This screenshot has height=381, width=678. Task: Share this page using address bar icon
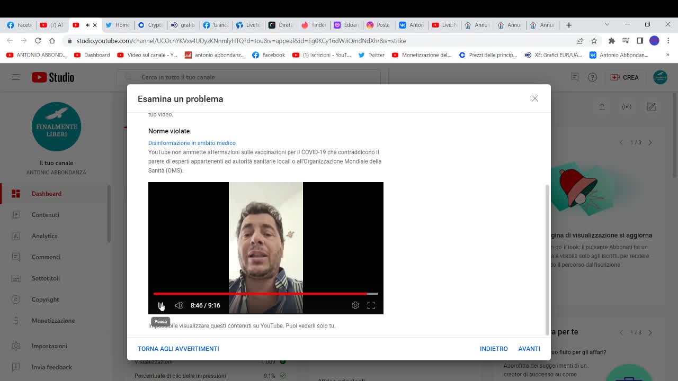580,41
